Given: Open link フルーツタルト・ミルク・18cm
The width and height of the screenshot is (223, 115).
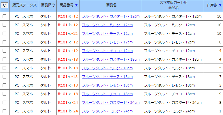Looking at the screenshot, I should tap(107, 68).
